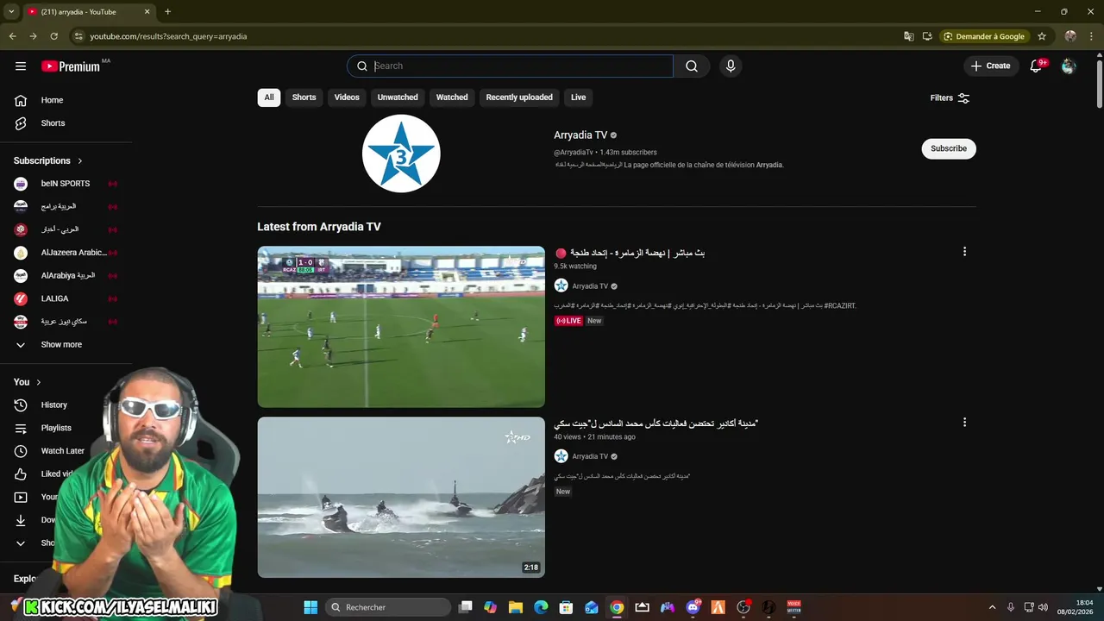Subscribe to Arryadia TV channel

pyautogui.click(x=949, y=148)
